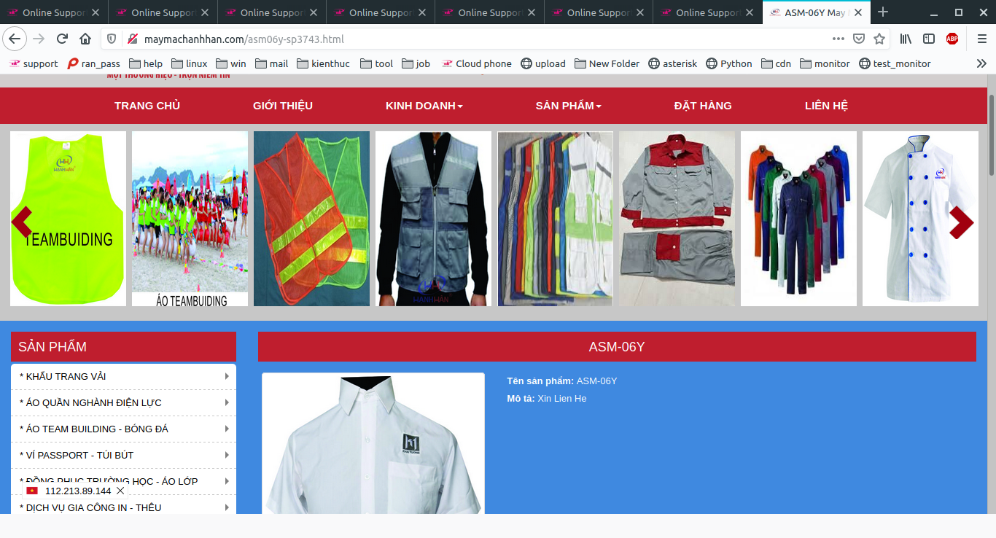Expand the KINH DOANH dropdown menu
The width and height of the screenshot is (996, 538).
click(x=424, y=106)
